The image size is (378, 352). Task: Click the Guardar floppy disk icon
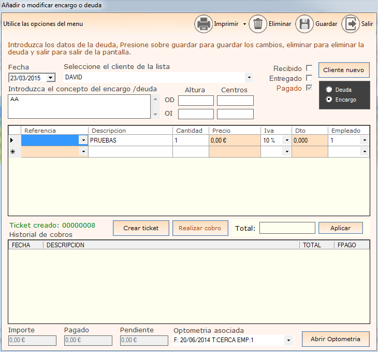click(304, 24)
